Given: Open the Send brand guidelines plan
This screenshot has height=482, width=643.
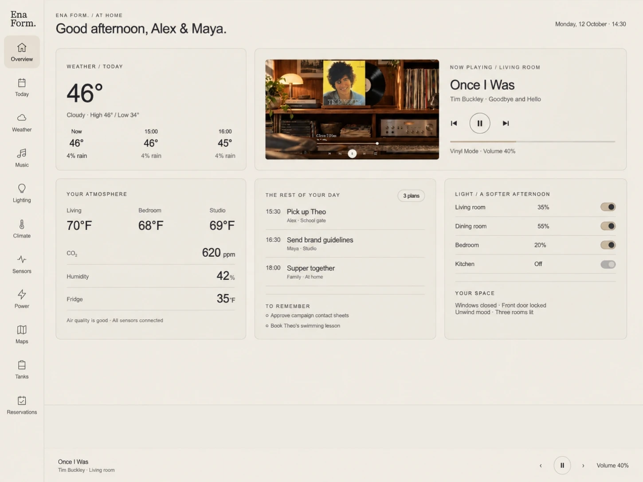Looking at the screenshot, I should (345, 243).
